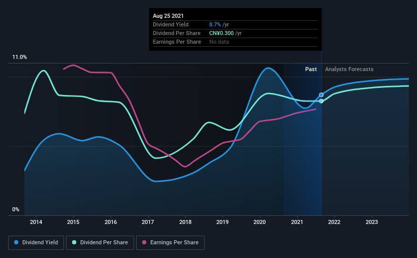Click the Analysts Forecasts label

pos(349,69)
